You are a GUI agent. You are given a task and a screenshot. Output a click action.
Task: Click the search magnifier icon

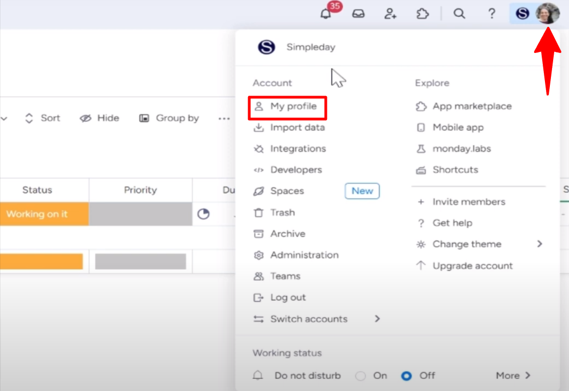click(459, 14)
